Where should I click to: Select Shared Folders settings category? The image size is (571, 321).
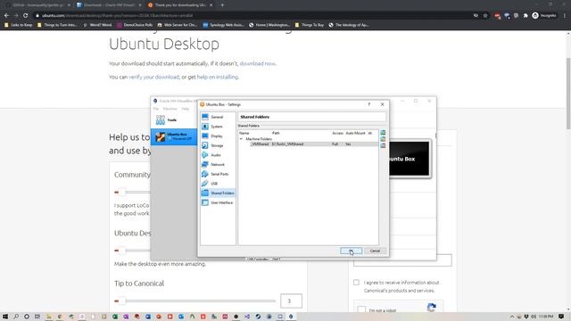point(218,193)
